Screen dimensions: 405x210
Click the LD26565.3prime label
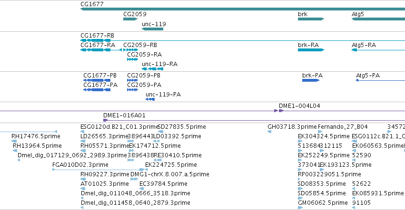click(105, 136)
